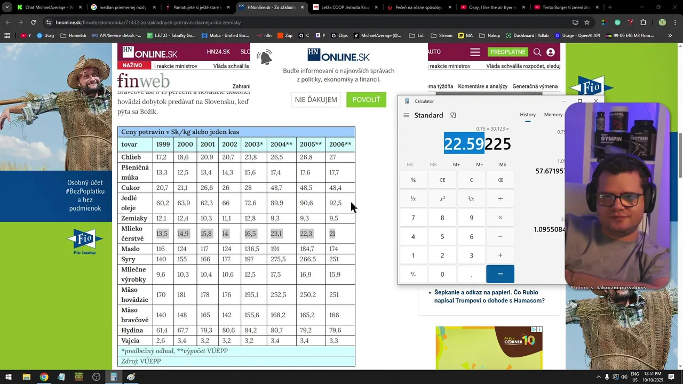Viewport: 683px width, 384px height.
Task: Click the green POVOLIŤ allow button
Action: pos(366,100)
